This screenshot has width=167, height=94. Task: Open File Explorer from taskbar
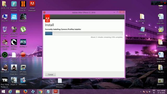tap(18, 92)
